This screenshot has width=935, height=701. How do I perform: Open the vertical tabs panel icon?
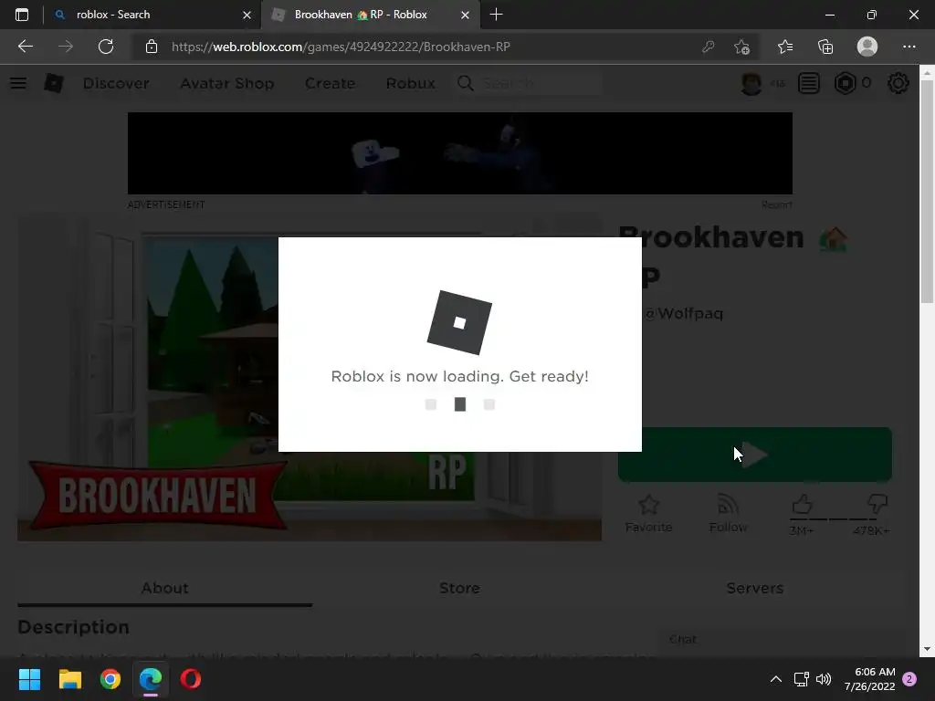pyautogui.click(x=22, y=15)
